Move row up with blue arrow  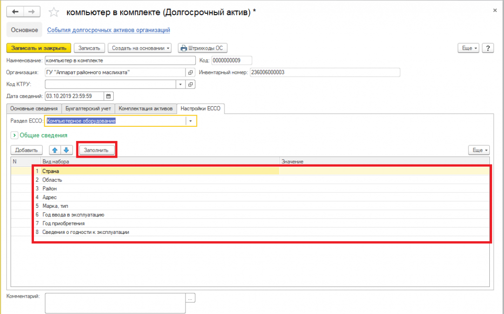click(55, 150)
